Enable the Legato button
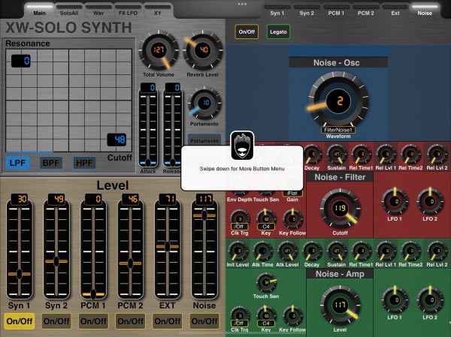 [x=278, y=32]
